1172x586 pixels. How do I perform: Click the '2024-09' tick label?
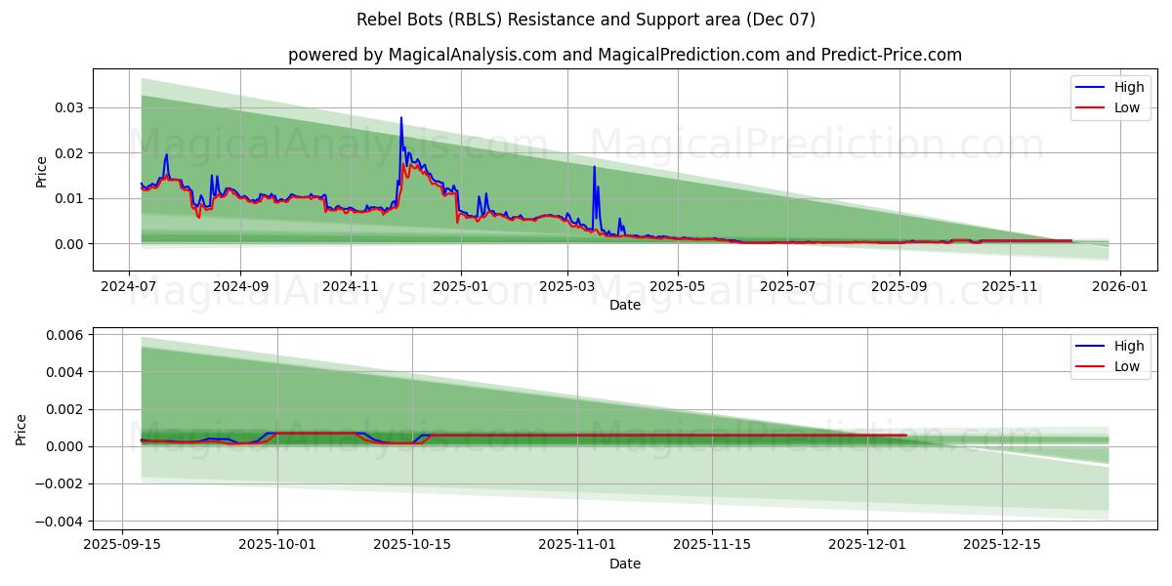(240, 287)
